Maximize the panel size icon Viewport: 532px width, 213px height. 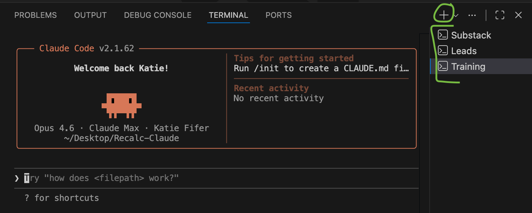tap(500, 15)
